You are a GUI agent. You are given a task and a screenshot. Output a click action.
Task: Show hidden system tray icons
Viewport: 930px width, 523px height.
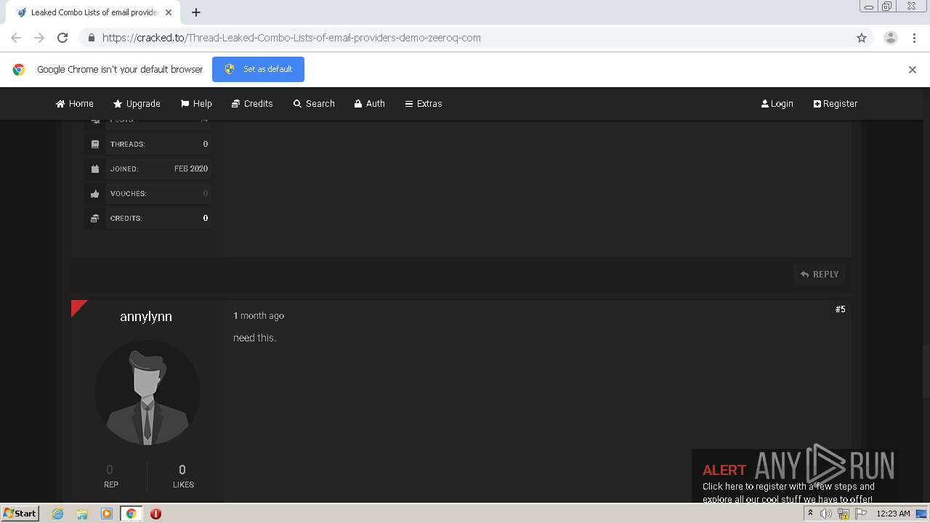(811, 514)
